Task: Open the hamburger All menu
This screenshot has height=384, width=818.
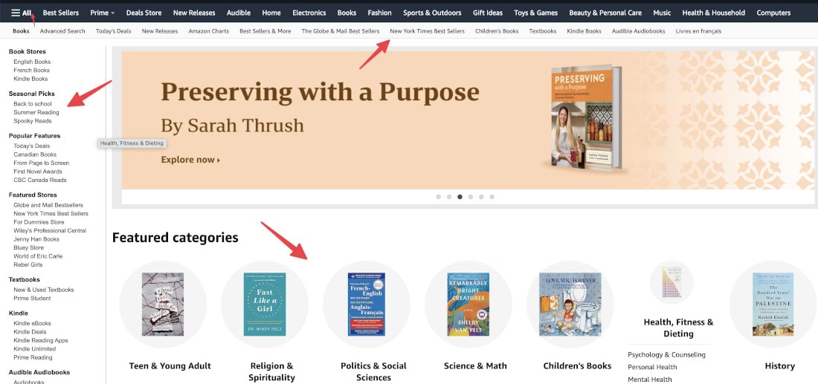Action: click(22, 13)
